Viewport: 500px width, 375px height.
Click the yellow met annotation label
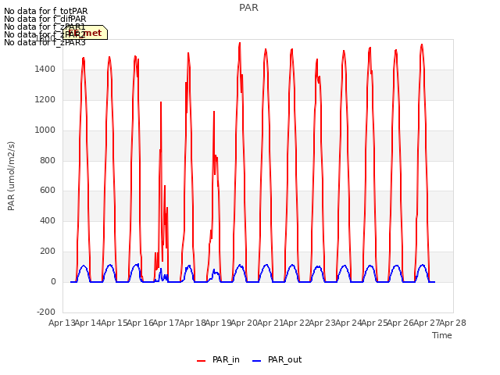coord(85,33)
